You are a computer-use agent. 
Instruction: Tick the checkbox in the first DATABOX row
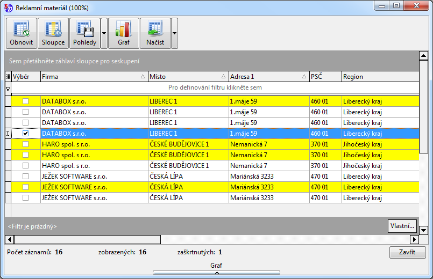[25, 101]
